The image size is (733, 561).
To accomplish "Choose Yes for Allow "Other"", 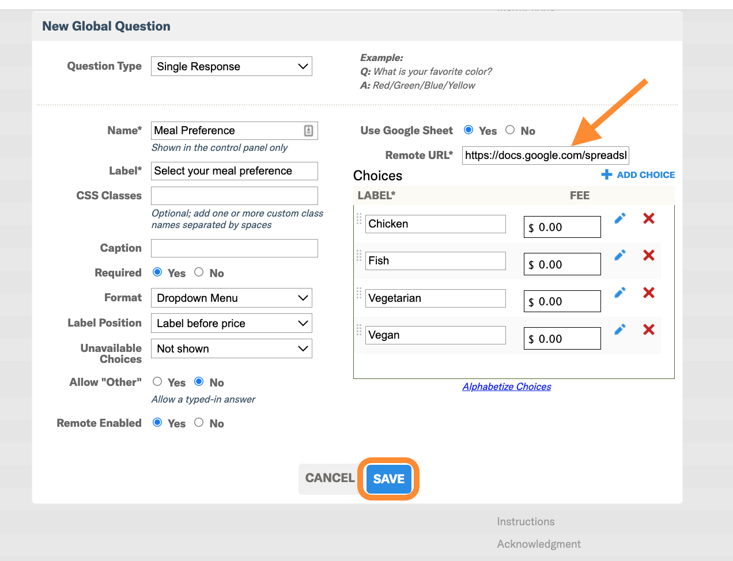I will coord(157,382).
